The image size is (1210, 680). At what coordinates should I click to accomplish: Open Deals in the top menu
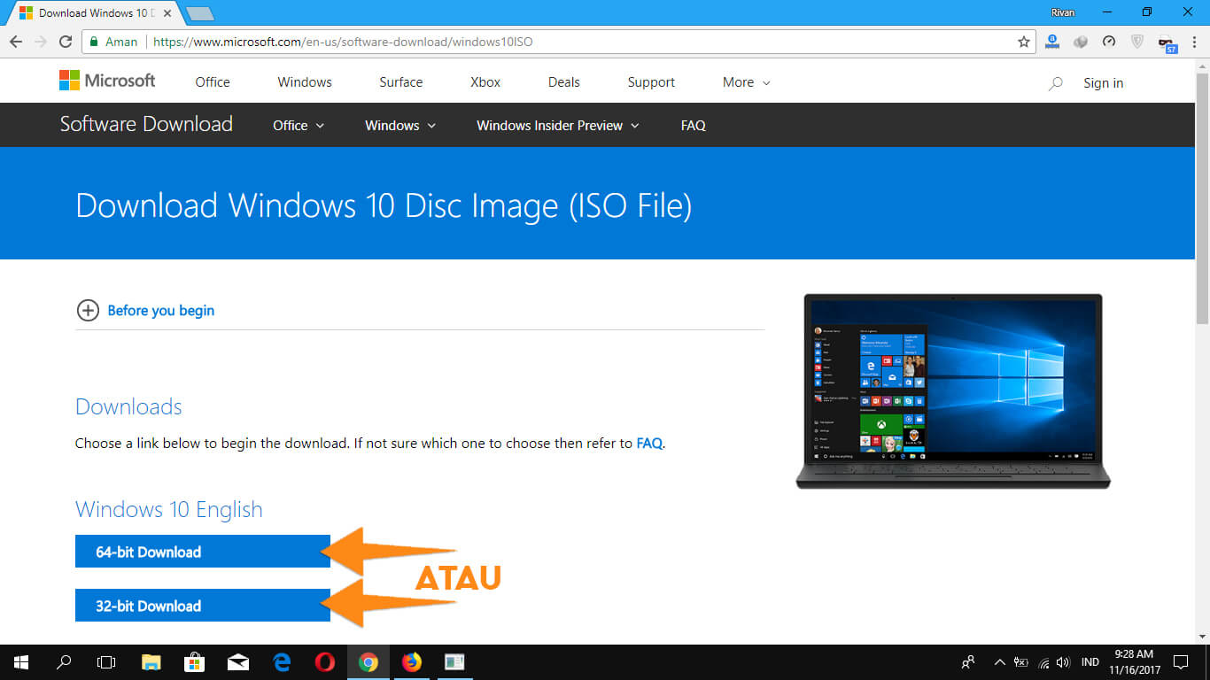(x=564, y=82)
